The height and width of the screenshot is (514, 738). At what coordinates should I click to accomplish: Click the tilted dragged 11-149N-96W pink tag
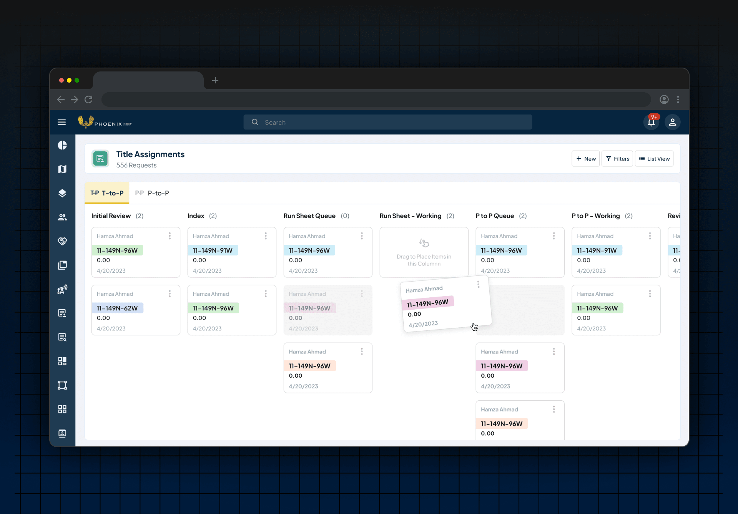(427, 303)
